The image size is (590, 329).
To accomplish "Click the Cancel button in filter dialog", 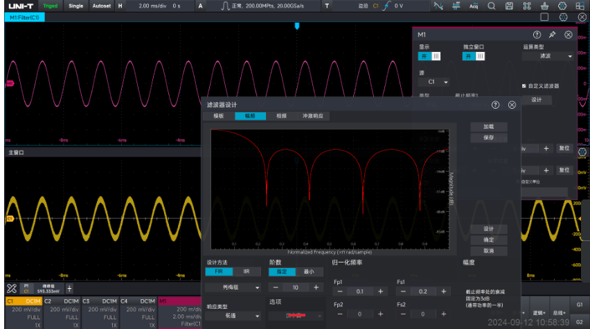I will [x=489, y=251].
